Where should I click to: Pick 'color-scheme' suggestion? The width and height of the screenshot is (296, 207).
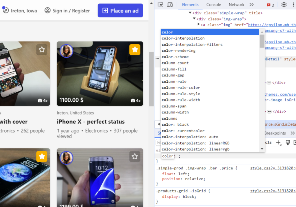coord(210,57)
